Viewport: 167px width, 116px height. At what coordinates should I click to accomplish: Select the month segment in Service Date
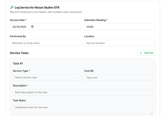tap(18, 27)
